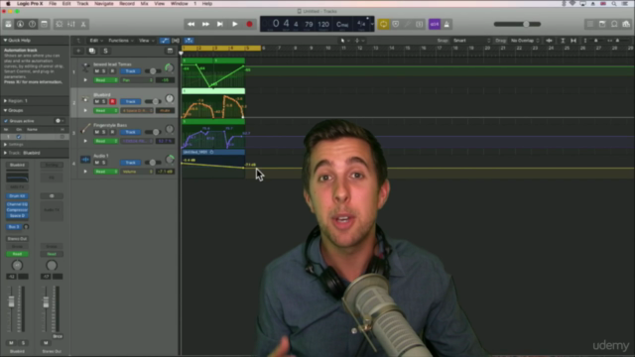The width and height of the screenshot is (635, 357).
Task: Click the Go to Beginning transport button
Action: click(220, 24)
